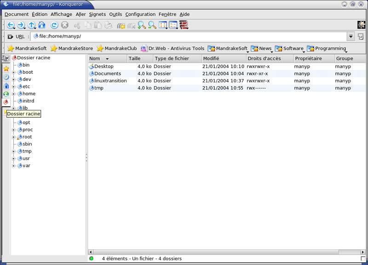Image resolution: width=368 pixels, height=265 pixels.
Task: Go up to the parent folder
Action: click(x=31, y=25)
